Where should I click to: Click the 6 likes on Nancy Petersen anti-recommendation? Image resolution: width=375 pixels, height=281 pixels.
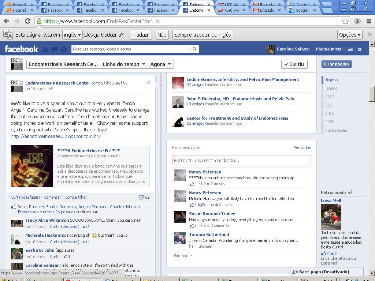[x=193, y=184]
